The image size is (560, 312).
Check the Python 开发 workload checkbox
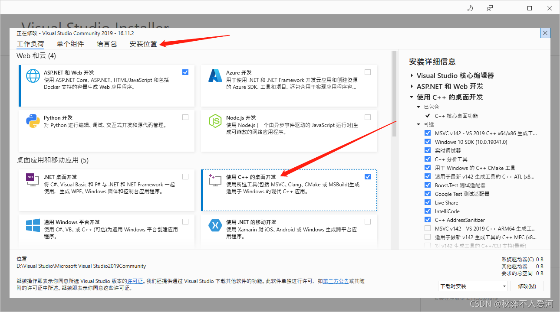[x=185, y=117]
